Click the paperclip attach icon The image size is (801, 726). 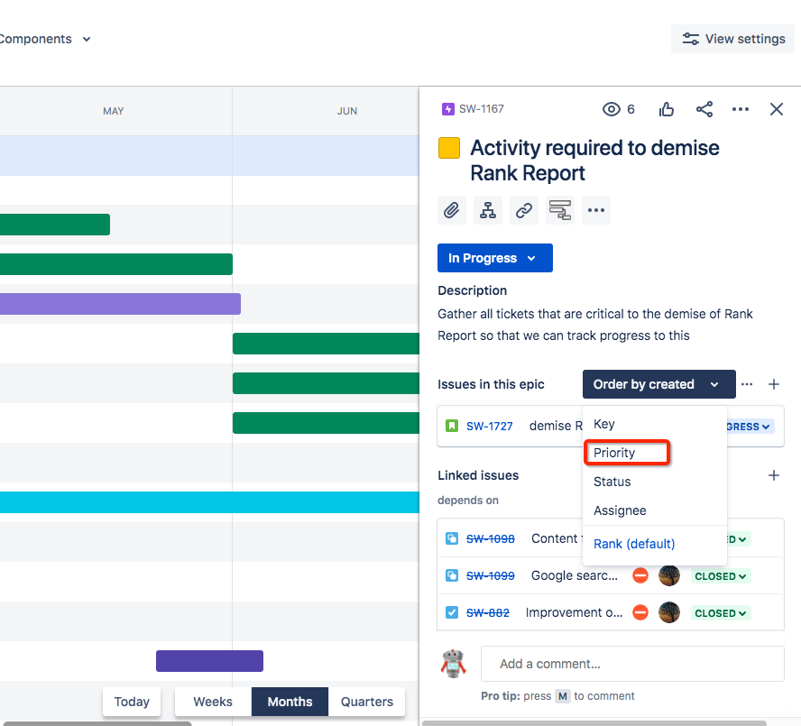tap(452, 210)
